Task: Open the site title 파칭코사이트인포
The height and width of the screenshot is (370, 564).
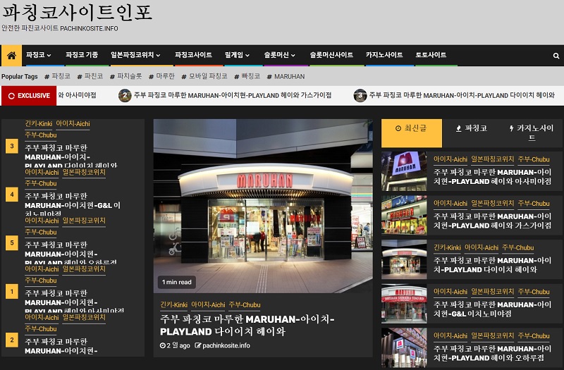Action: (x=77, y=12)
